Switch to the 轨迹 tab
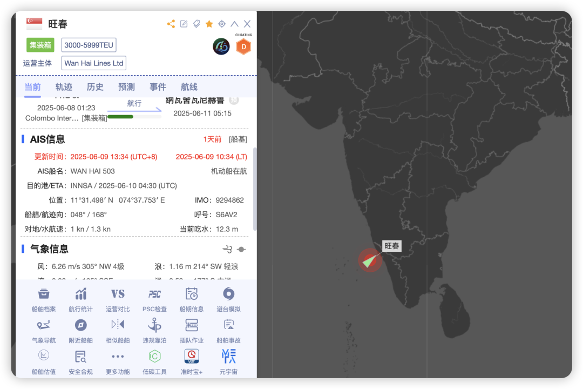This screenshot has height=389, width=583. 64,87
